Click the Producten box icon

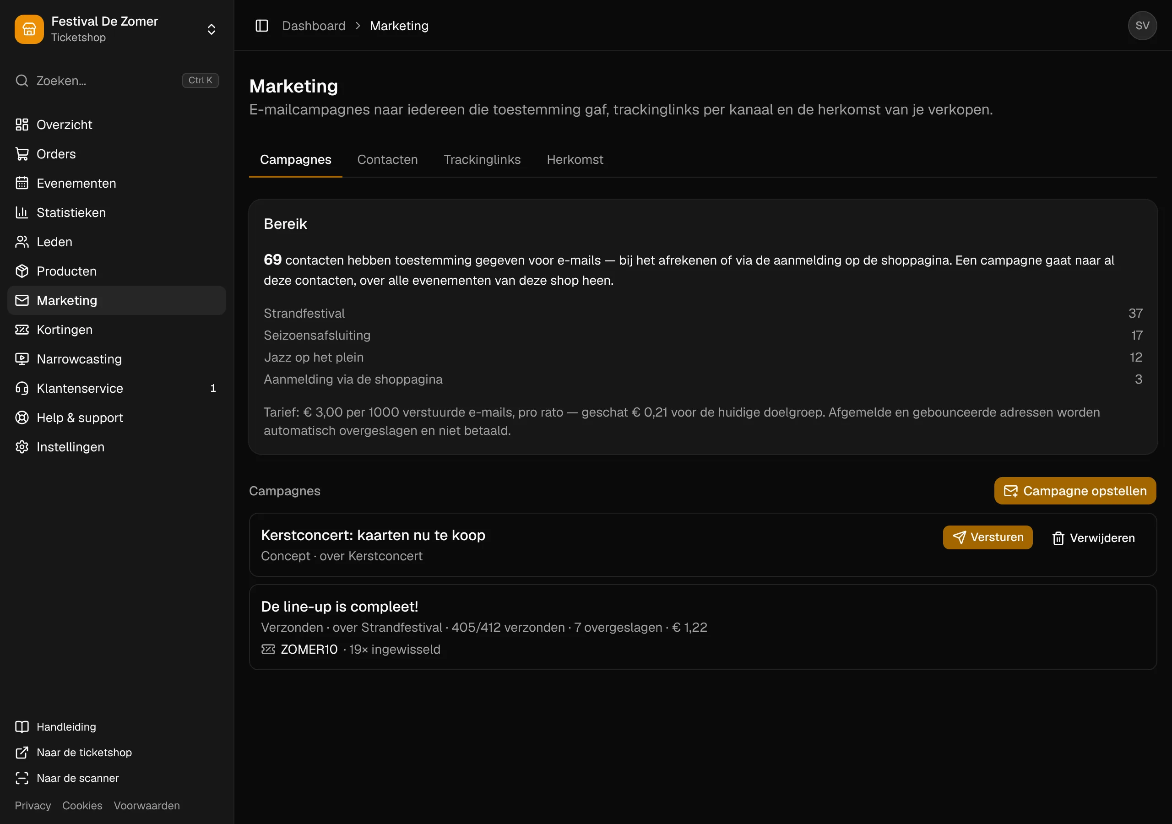22,271
